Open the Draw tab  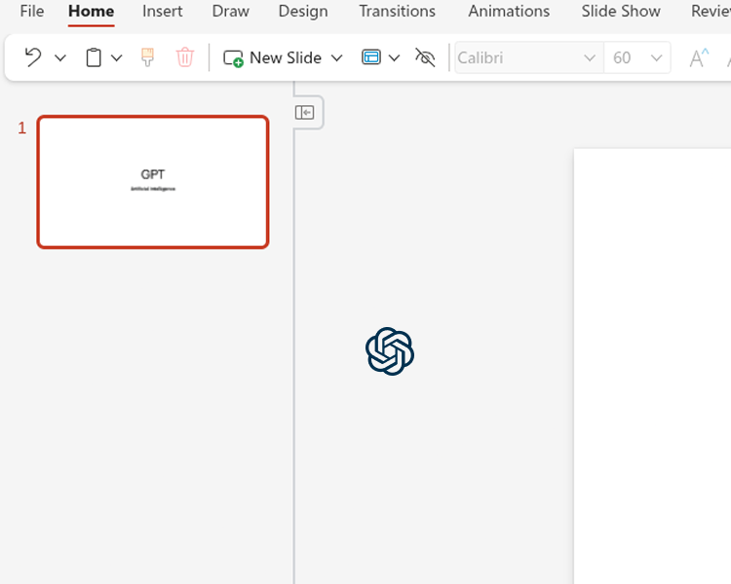point(230,11)
